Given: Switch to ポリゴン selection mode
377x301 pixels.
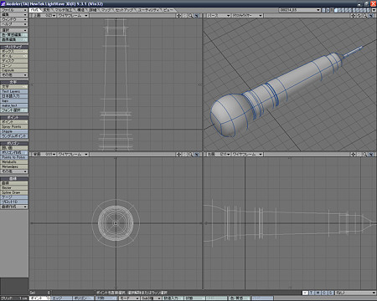Looking at the screenshot, I should point(83,298).
